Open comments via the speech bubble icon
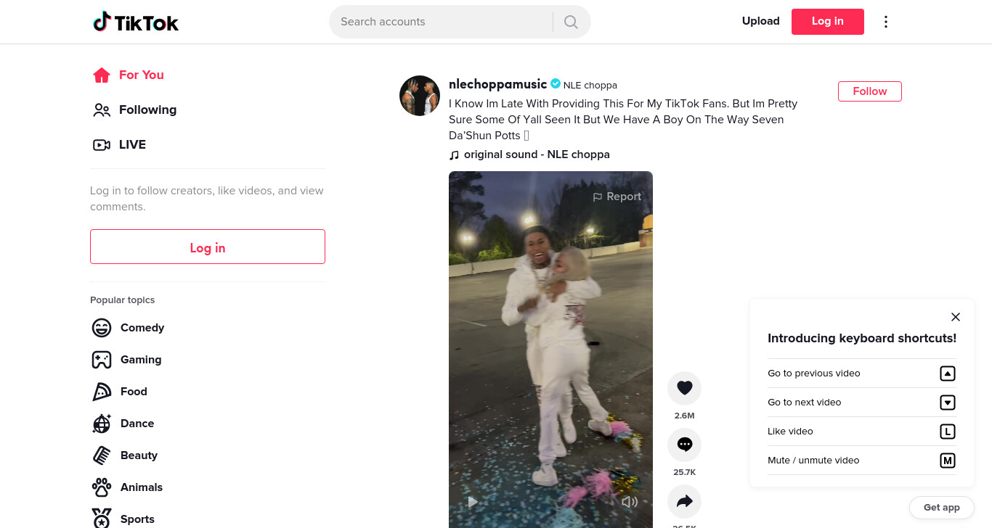The width and height of the screenshot is (992, 528). [x=684, y=445]
